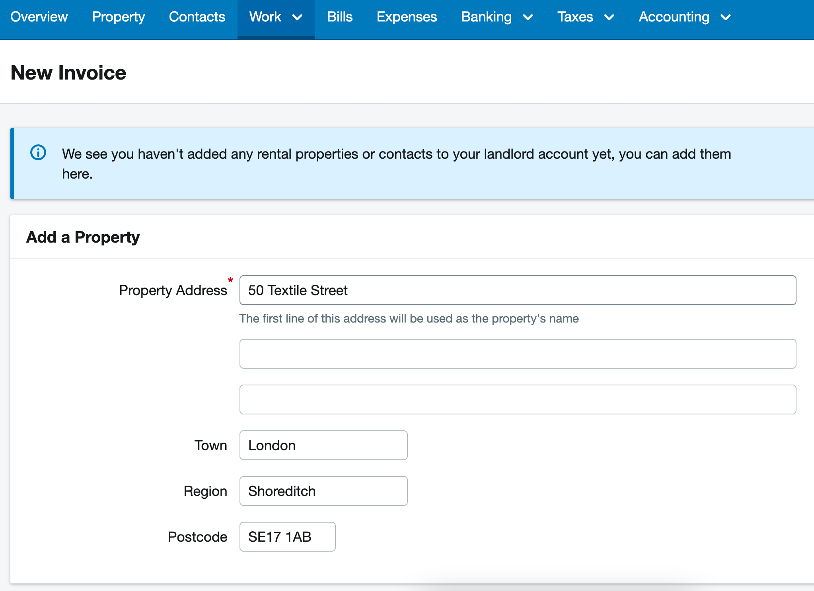Image resolution: width=814 pixels, height=591 pixels.
Task: Open the Overview page
Action: [x=39, y=17]
